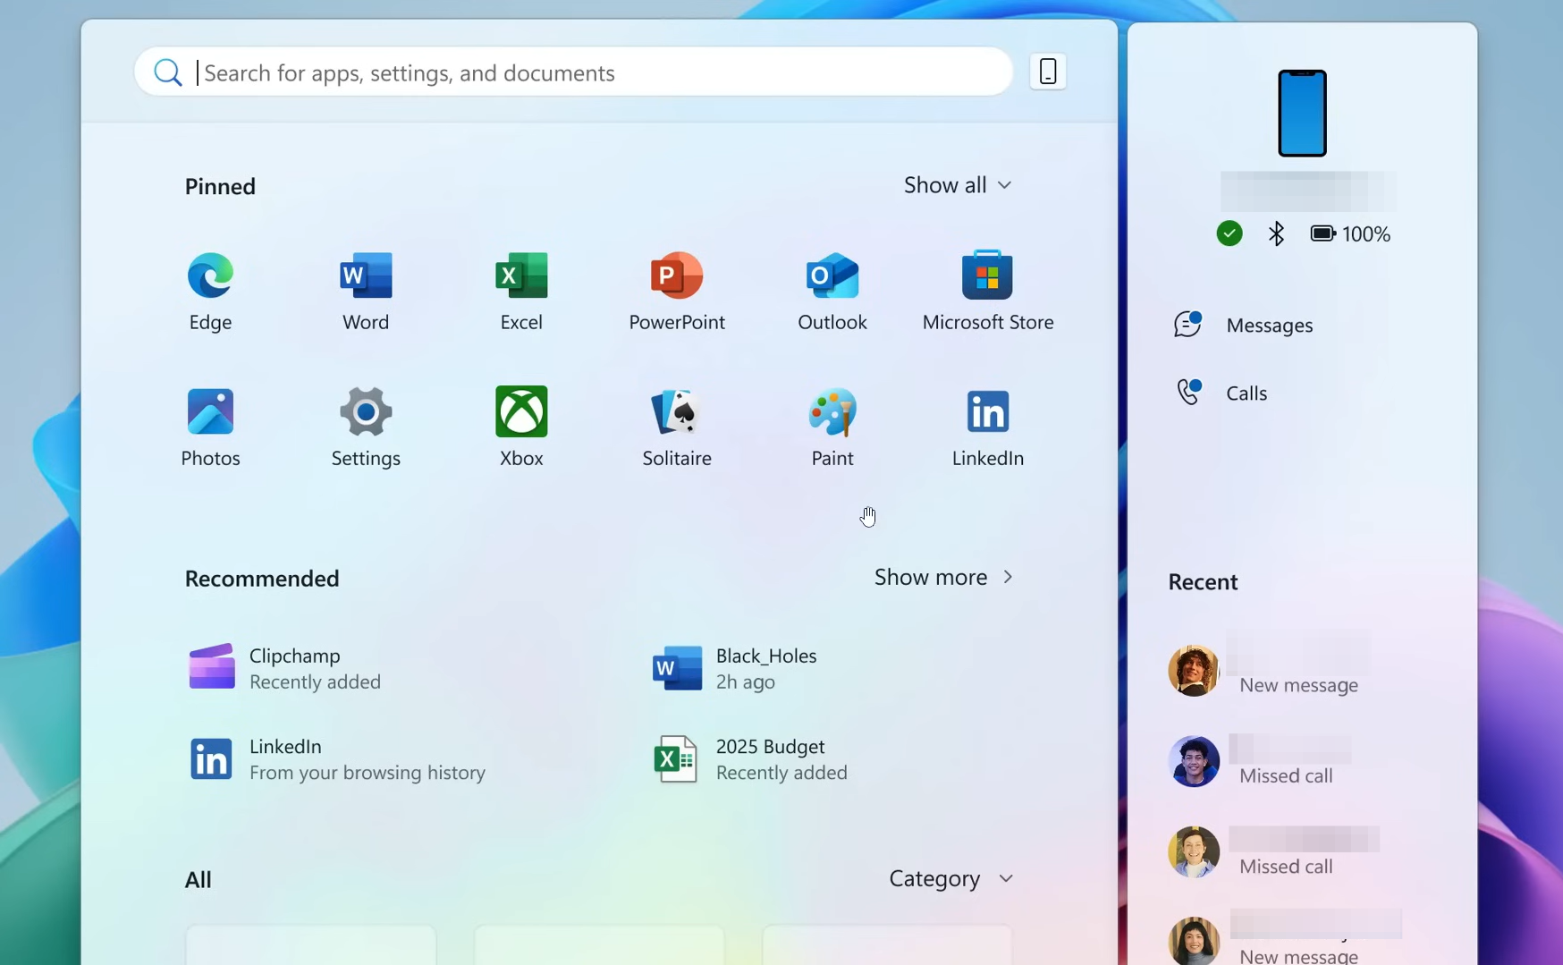This screenshot has width=1563, height=965.
Task: Open Settings from pinned apps
Action: (x=365, y=427)
